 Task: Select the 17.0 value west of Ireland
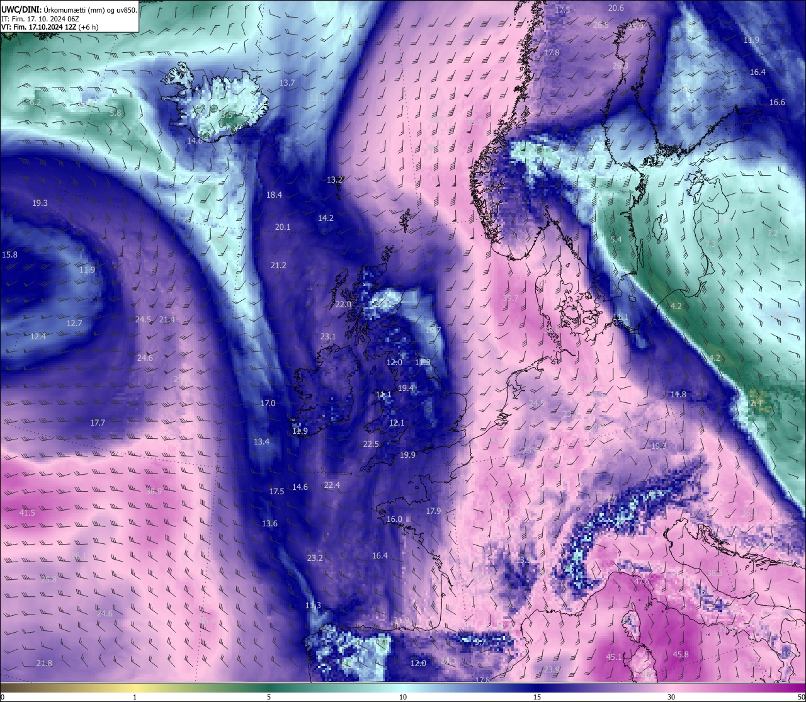(268, 404)
